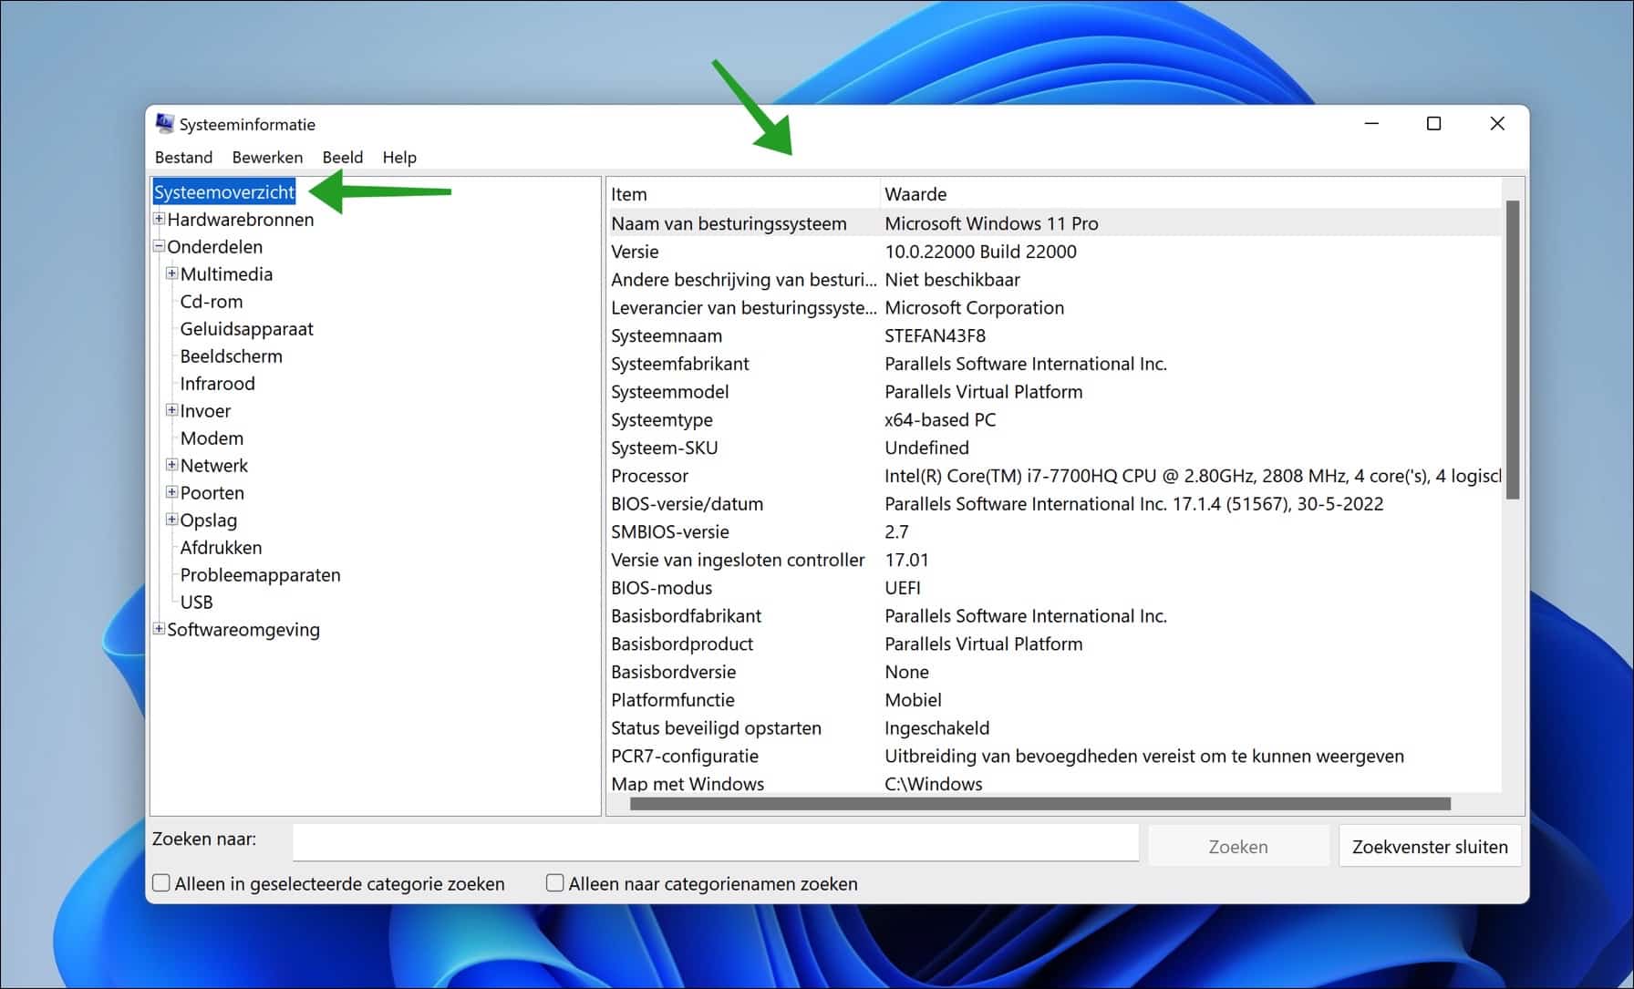Open the Bewerken menu
The width and height of the screenshot is (1634, 989).
pyautogui.click(x=267, y=157)
